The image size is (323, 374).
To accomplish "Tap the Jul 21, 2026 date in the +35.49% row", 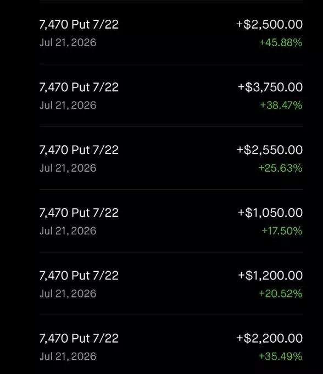I will [68, 356].
